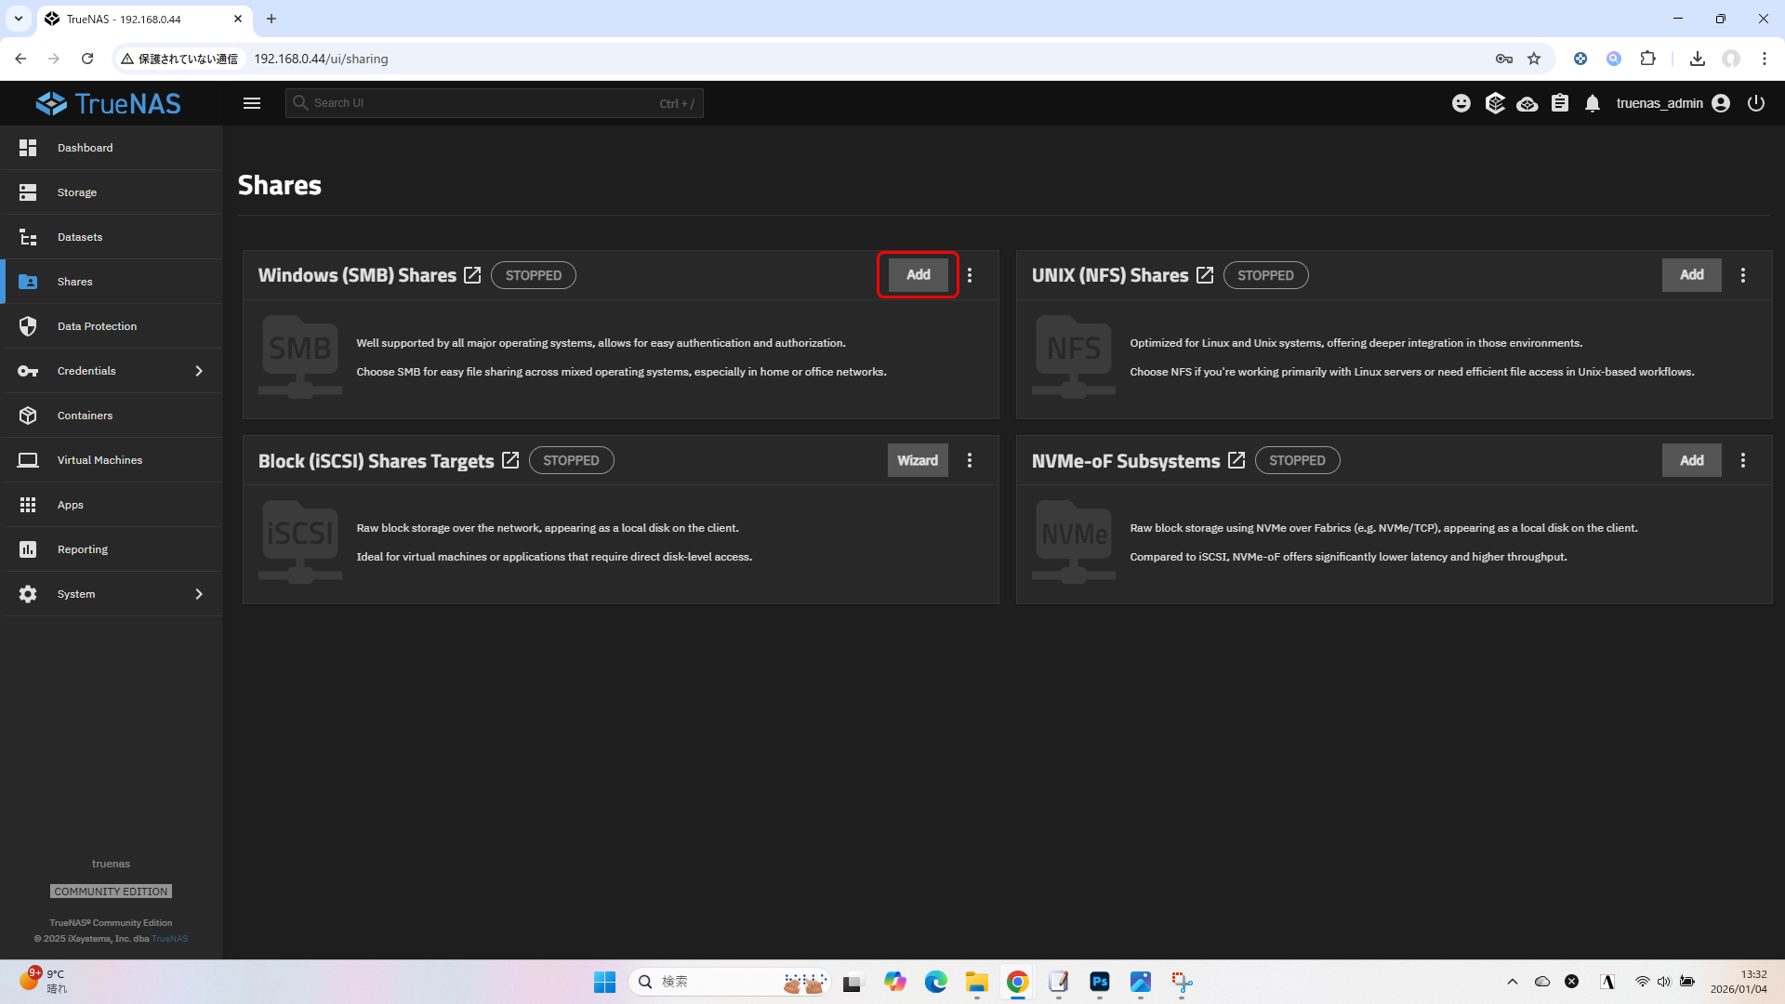Open the Windows (SMB) Shares external link icon
The height and width of the screenshot is (1004, 1785).
point(472,275)
